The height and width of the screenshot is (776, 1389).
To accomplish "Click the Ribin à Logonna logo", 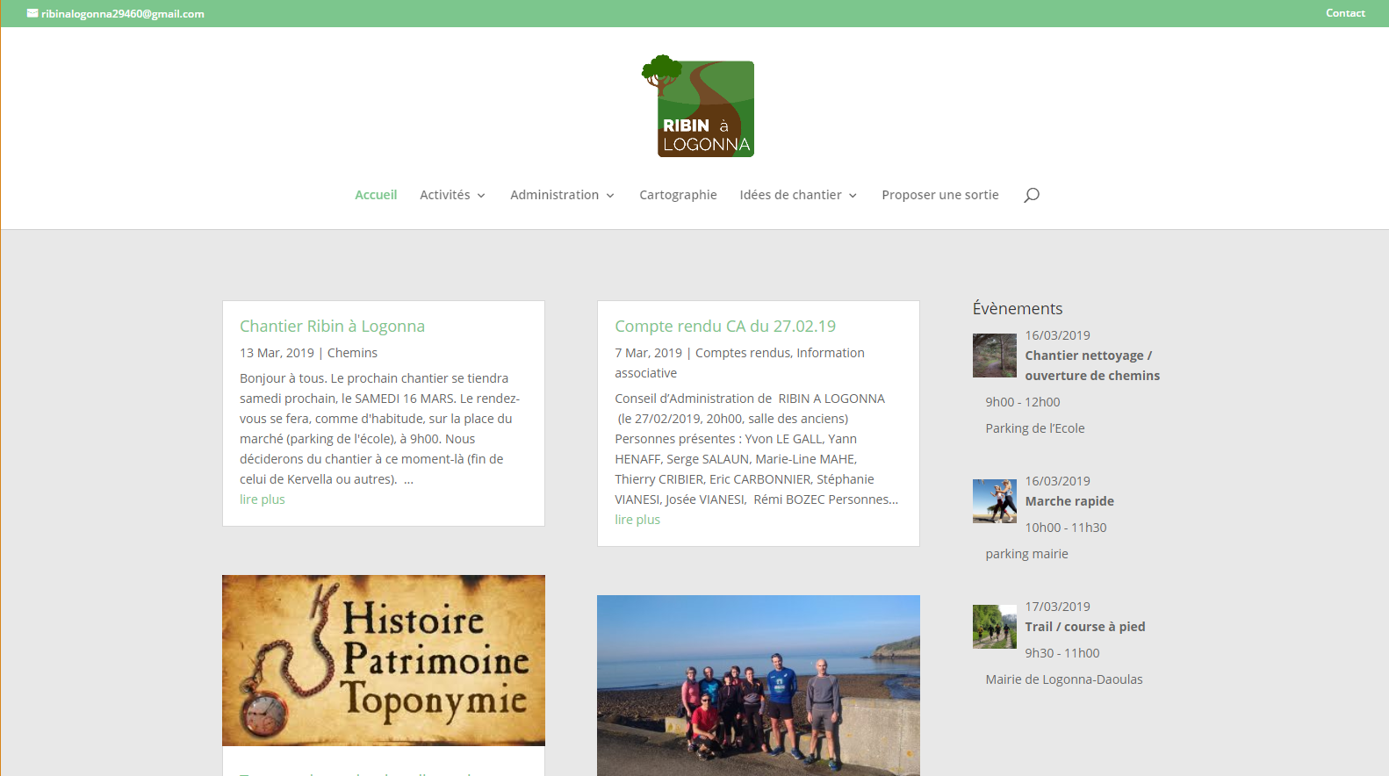I will (698, 106).
